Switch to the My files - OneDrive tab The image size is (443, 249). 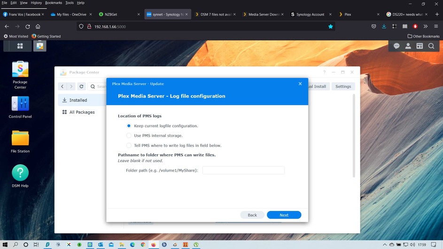click(x=71, y=15)
